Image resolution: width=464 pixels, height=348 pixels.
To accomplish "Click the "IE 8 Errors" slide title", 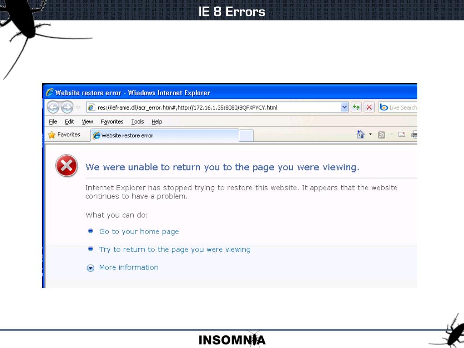I will 232,12.
